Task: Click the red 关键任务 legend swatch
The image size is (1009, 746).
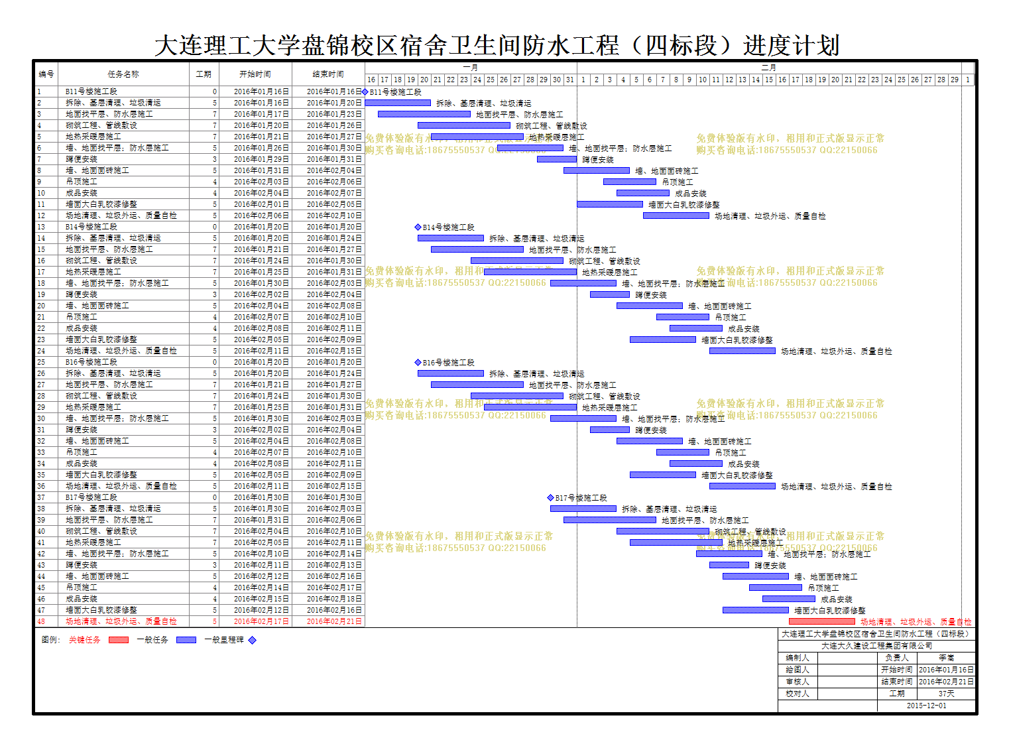Action: tap(119, 640)
